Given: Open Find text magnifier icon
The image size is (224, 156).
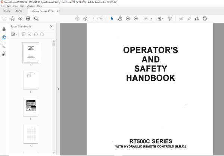Looking at the screenshot, I should click(x=36, y=19).
